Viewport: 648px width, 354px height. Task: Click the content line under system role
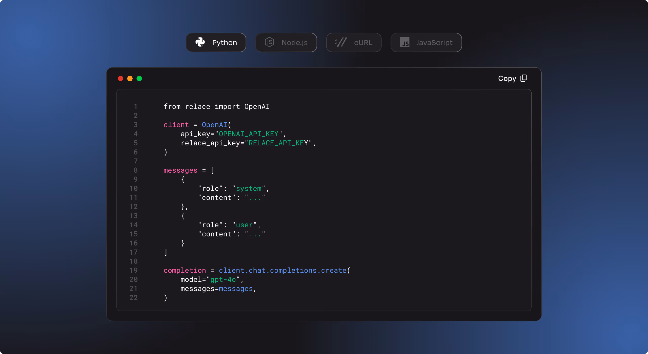click(x=232, y=197)
